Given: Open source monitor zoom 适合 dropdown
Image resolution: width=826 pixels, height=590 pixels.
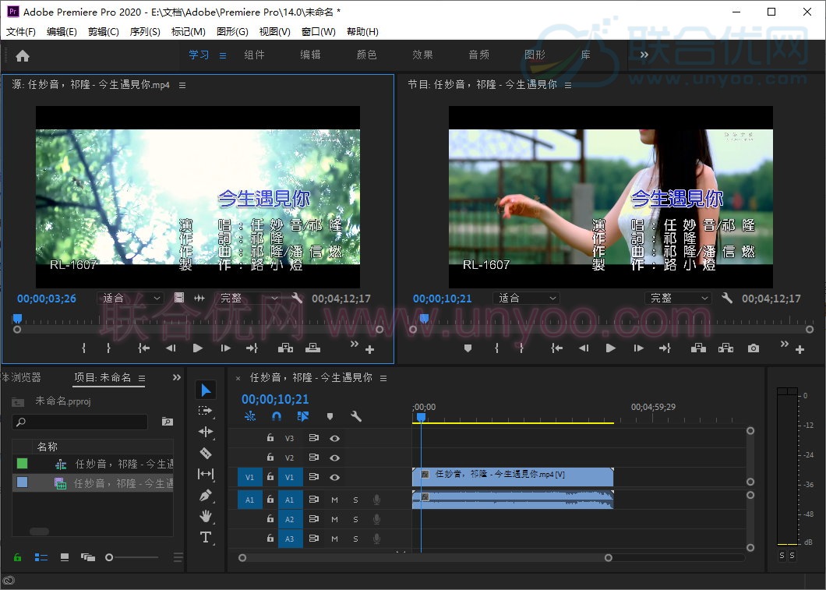Looking at the screenshot, I should pos(130,299).
